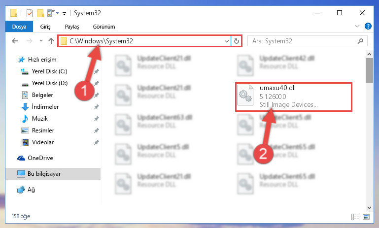Select the umaxu40.dll file
Screen dimensions: 379x228
[294, 97]
